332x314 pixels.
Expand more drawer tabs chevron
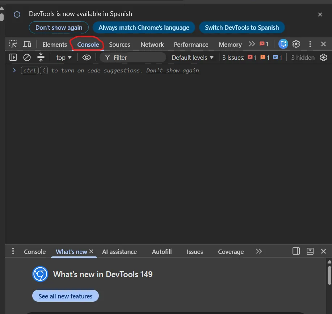tap(259, 251)
